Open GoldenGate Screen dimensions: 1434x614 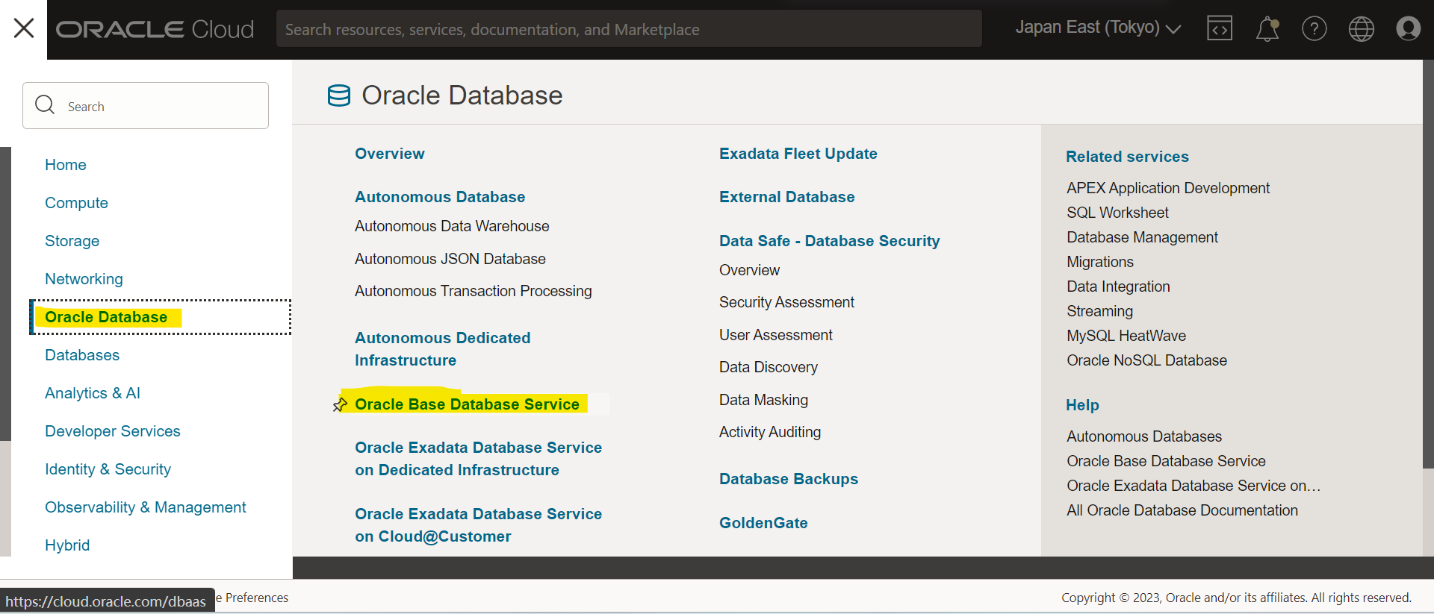point(763,523)
